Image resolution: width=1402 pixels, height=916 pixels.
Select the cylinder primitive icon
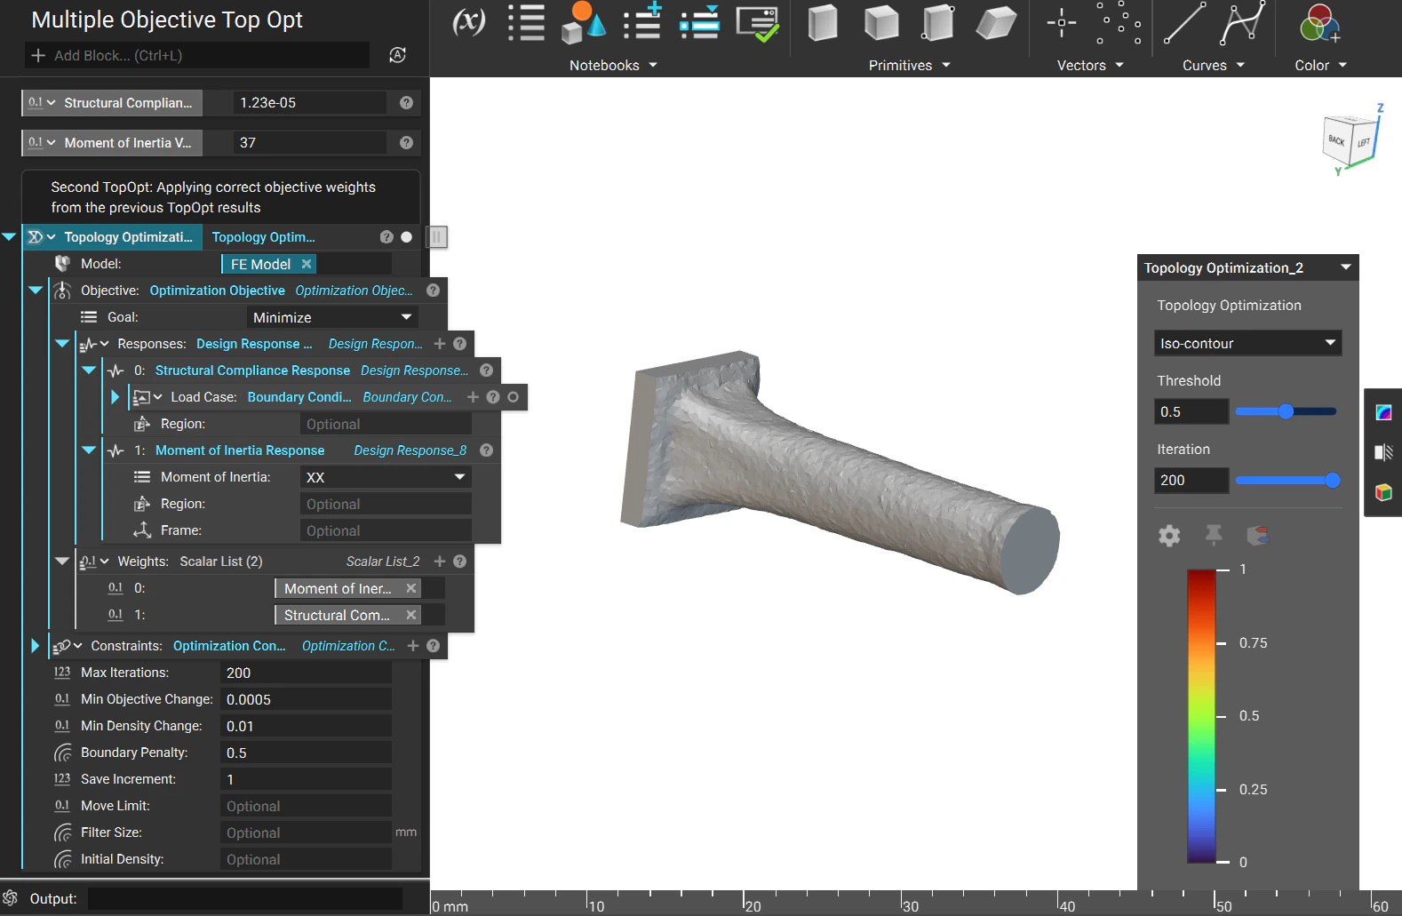click(938, 23)
